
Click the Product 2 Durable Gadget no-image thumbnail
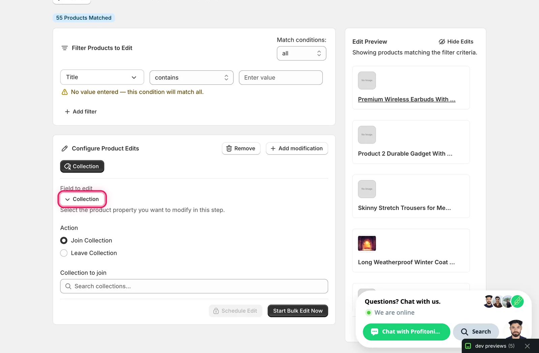click(367, 135)
